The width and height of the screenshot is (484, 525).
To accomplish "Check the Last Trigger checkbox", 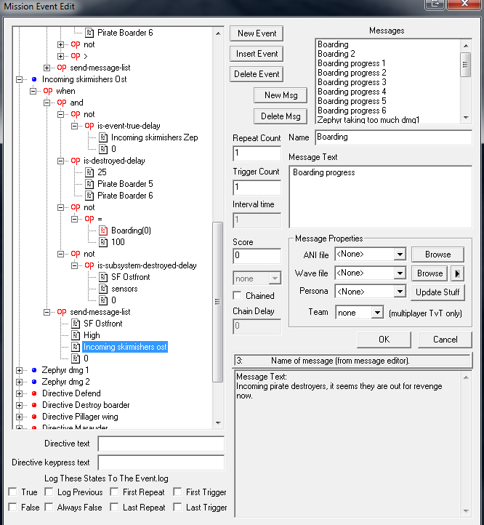I will 178,507.
